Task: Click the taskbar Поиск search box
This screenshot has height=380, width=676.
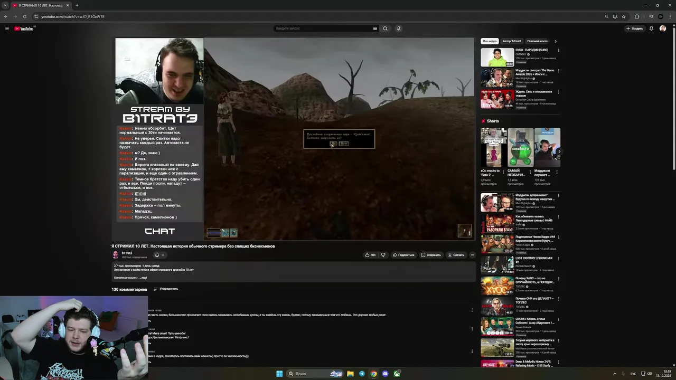Action: click(314, 374)
